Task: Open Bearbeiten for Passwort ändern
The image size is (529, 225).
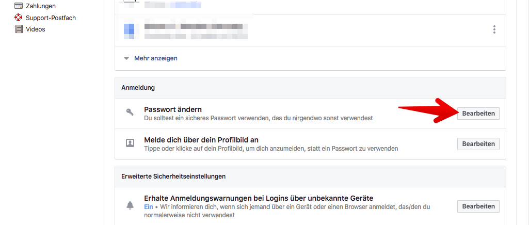Action: point(478,114)
